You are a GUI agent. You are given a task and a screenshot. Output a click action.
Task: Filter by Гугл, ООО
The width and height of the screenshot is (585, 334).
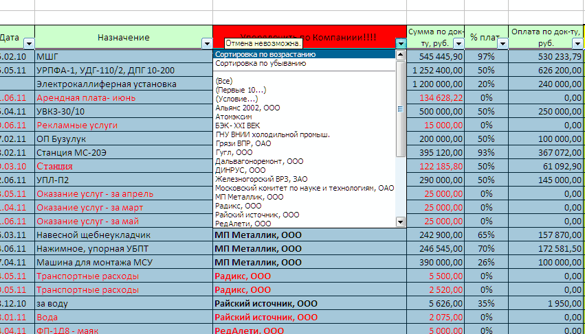pyautogui.click(x=305, y=152)
